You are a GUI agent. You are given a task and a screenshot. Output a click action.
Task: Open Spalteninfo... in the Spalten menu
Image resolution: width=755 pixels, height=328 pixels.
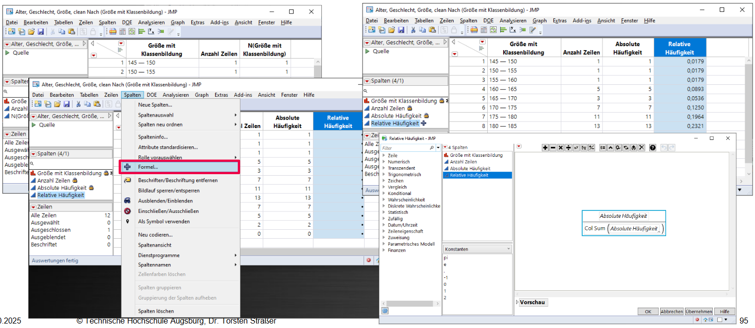[x=152, y=137]
